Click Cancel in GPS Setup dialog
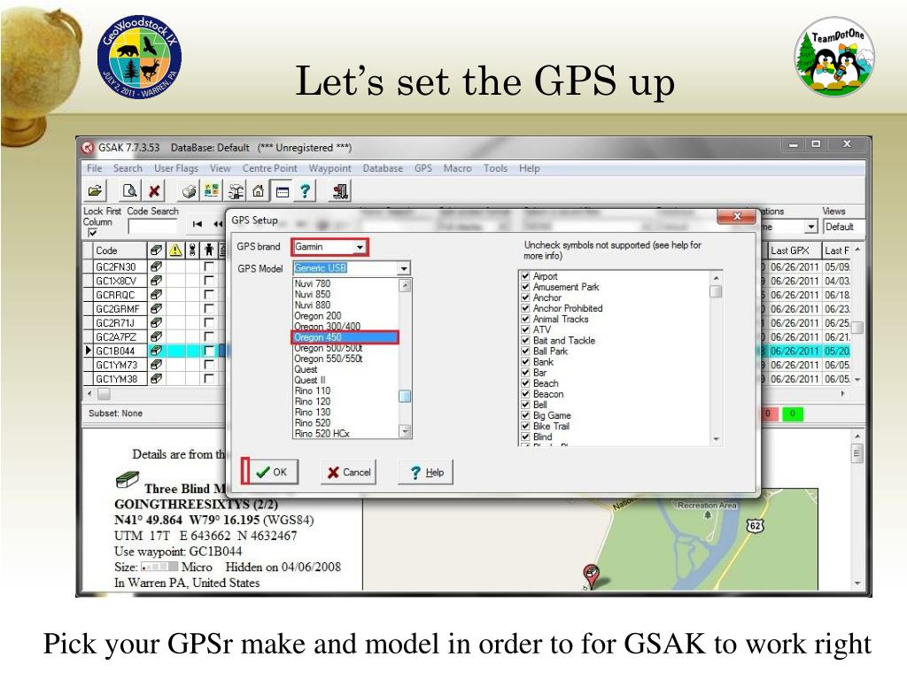 click(x=348, y=472)
